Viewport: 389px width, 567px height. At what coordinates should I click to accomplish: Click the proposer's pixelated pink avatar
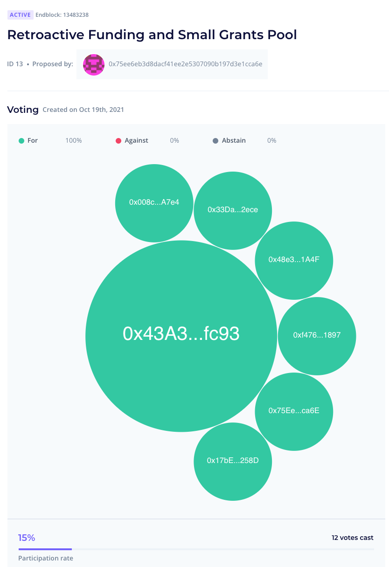tap(94, 64)
